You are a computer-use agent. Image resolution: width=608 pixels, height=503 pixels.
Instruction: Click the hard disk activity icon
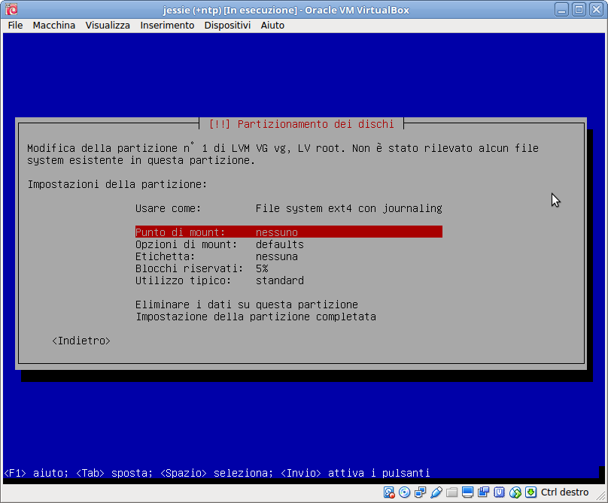(x=389, y=492)
